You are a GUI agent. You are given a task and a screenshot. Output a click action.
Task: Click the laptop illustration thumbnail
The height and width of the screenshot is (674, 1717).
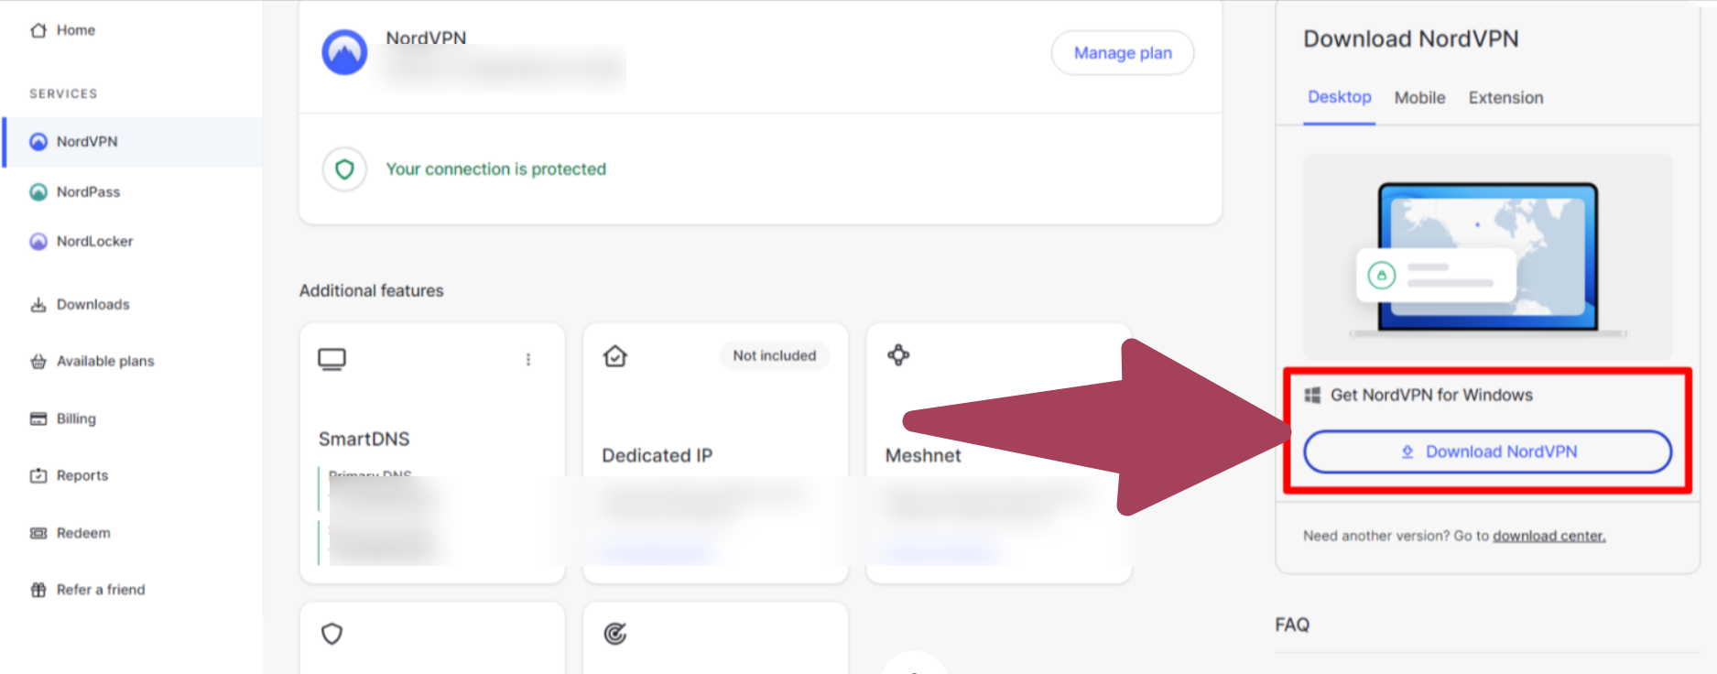point(1487,257)
